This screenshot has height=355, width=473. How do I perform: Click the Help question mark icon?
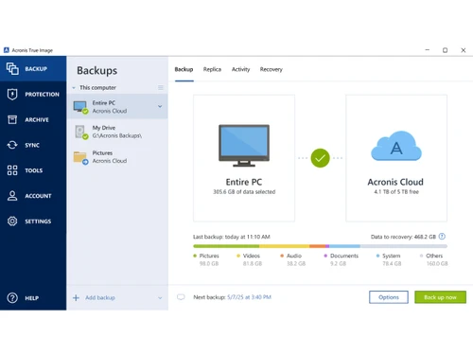(x=12, y=298)
